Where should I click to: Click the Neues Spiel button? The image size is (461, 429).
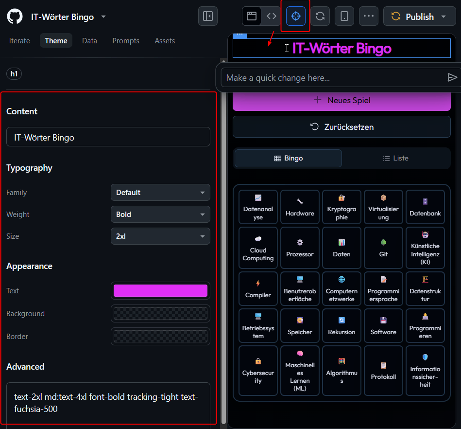click(x=341, y=100)
